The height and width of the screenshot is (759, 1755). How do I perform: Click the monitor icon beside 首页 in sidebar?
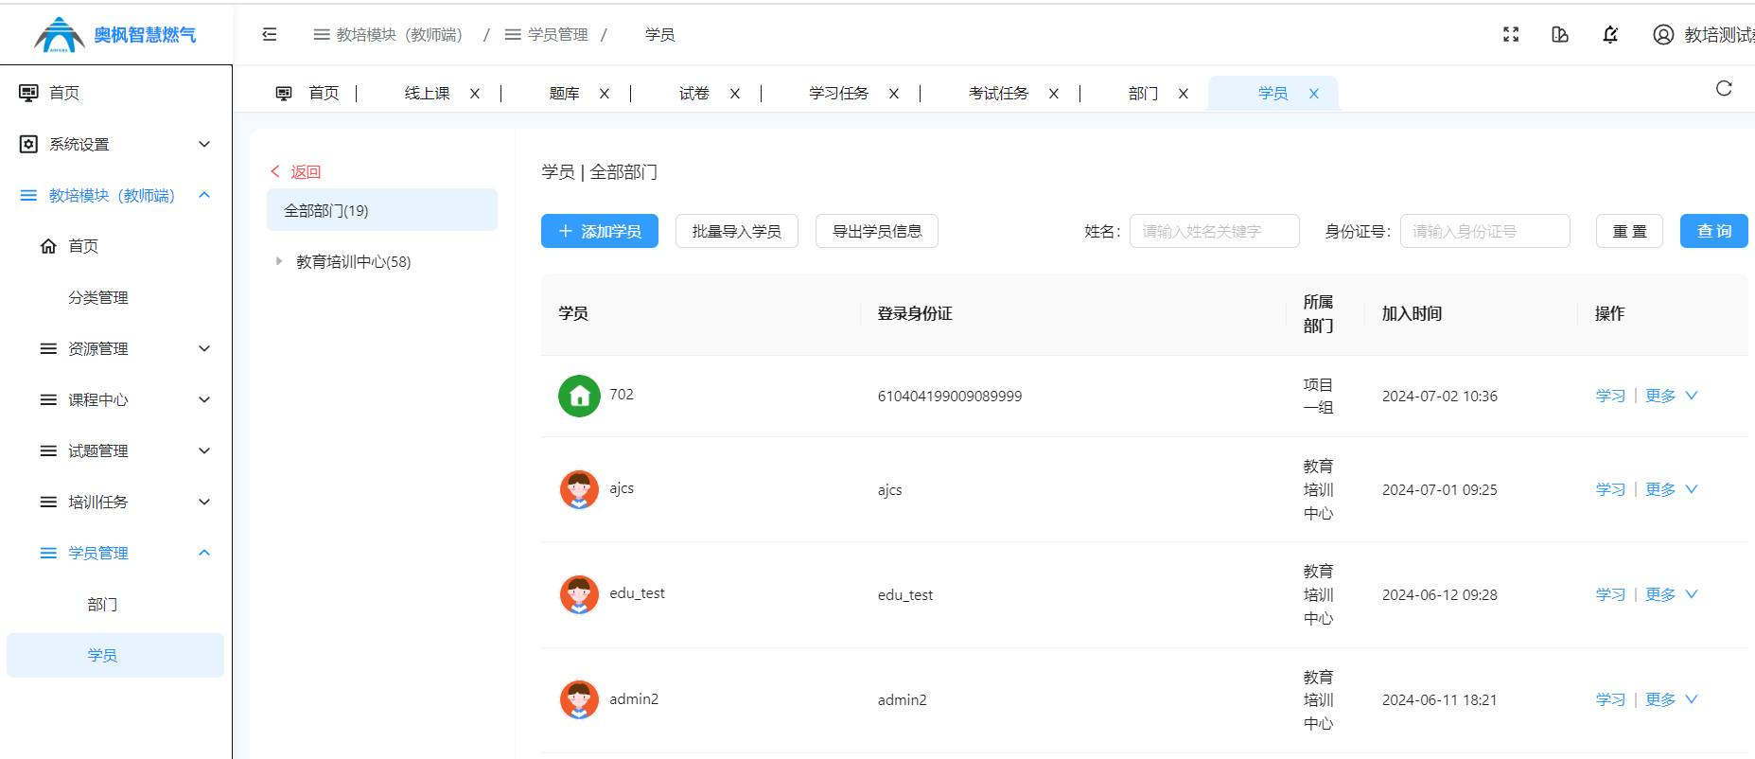29,93
